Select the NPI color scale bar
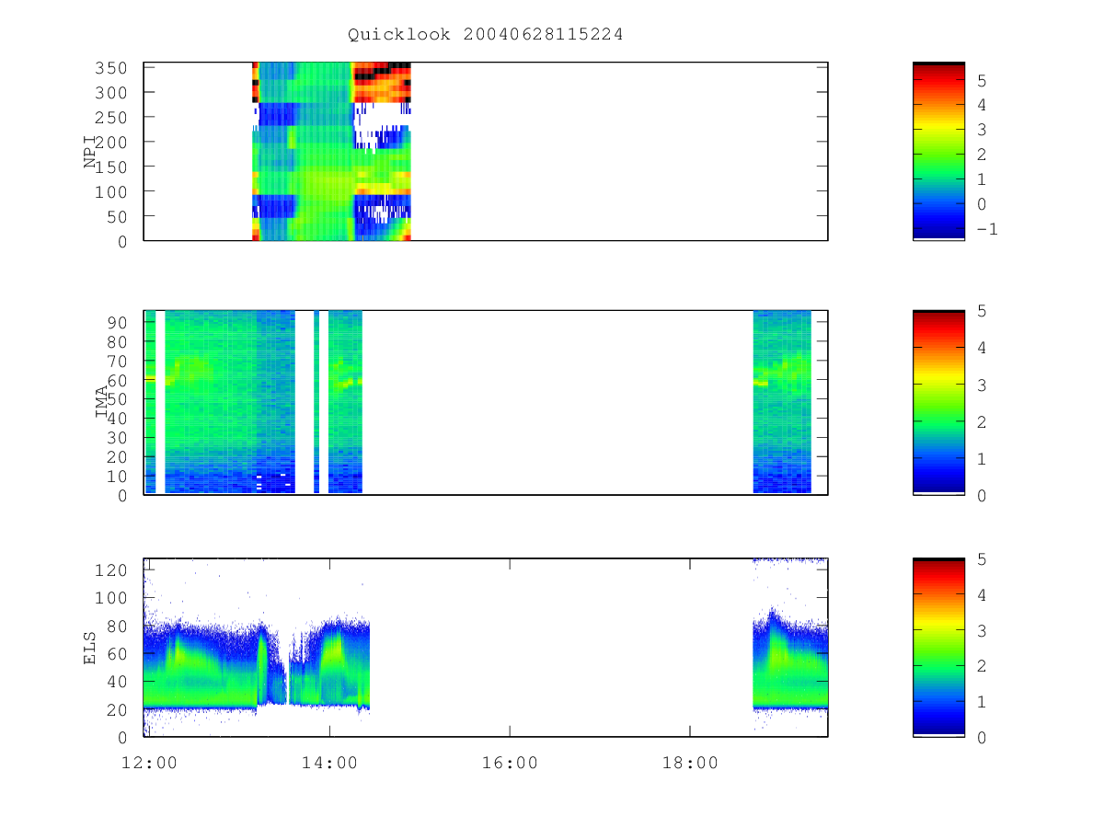This screenshot has height=828, width=1104. click(x=938, y=151)
